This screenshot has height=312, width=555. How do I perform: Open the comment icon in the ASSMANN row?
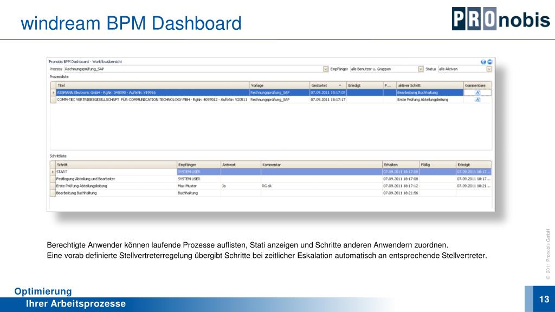[477, 93]
